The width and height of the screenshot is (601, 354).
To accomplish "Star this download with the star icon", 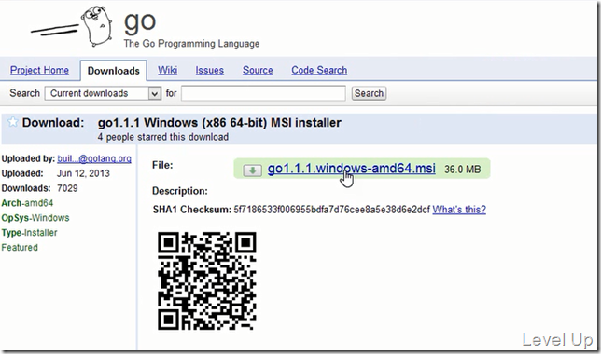I will point(13,122).
